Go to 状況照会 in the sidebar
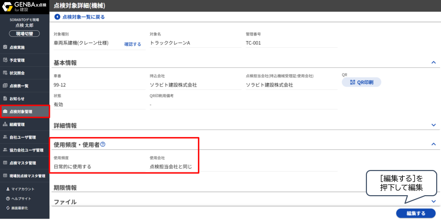 coord(17,73)
